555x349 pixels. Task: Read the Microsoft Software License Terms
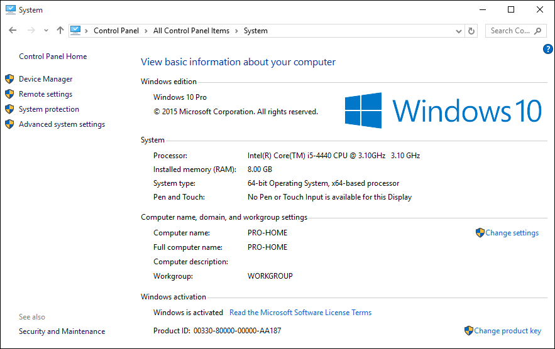click(300, 313)
